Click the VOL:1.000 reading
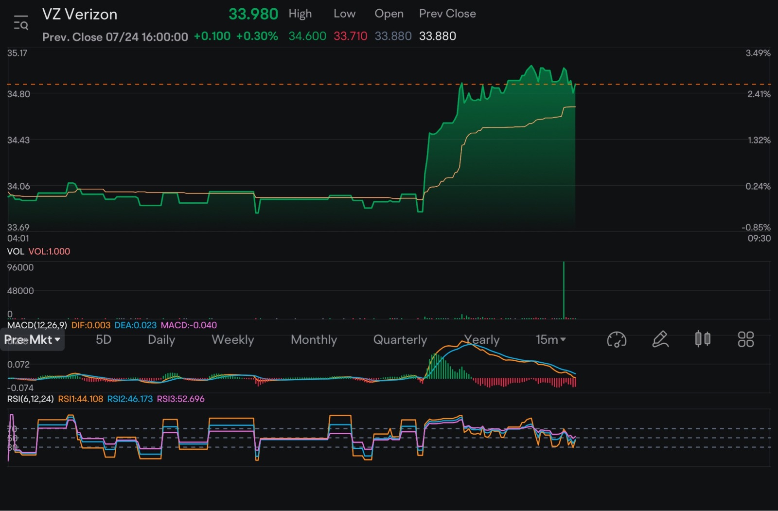 coord(49,251)
